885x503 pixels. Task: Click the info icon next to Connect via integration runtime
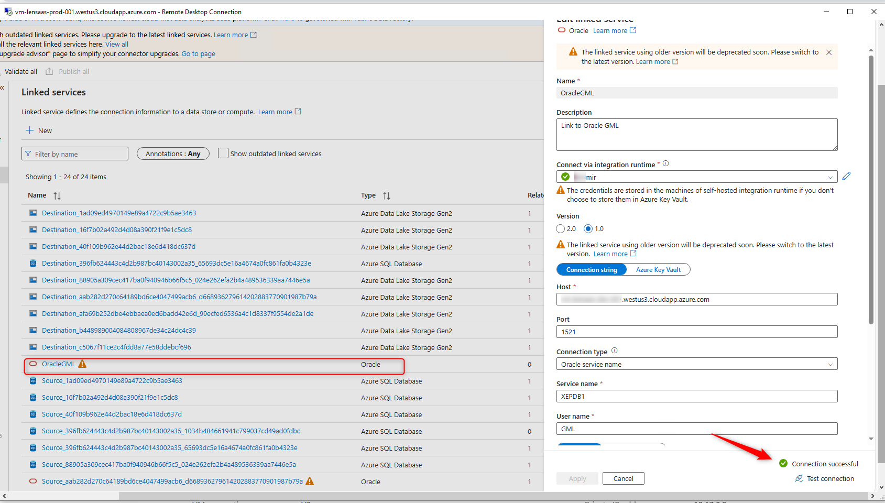[666, 163]
